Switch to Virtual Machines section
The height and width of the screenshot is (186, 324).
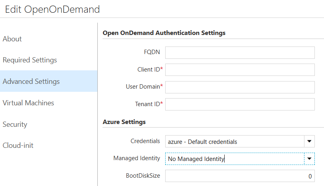tap(28, 103)
